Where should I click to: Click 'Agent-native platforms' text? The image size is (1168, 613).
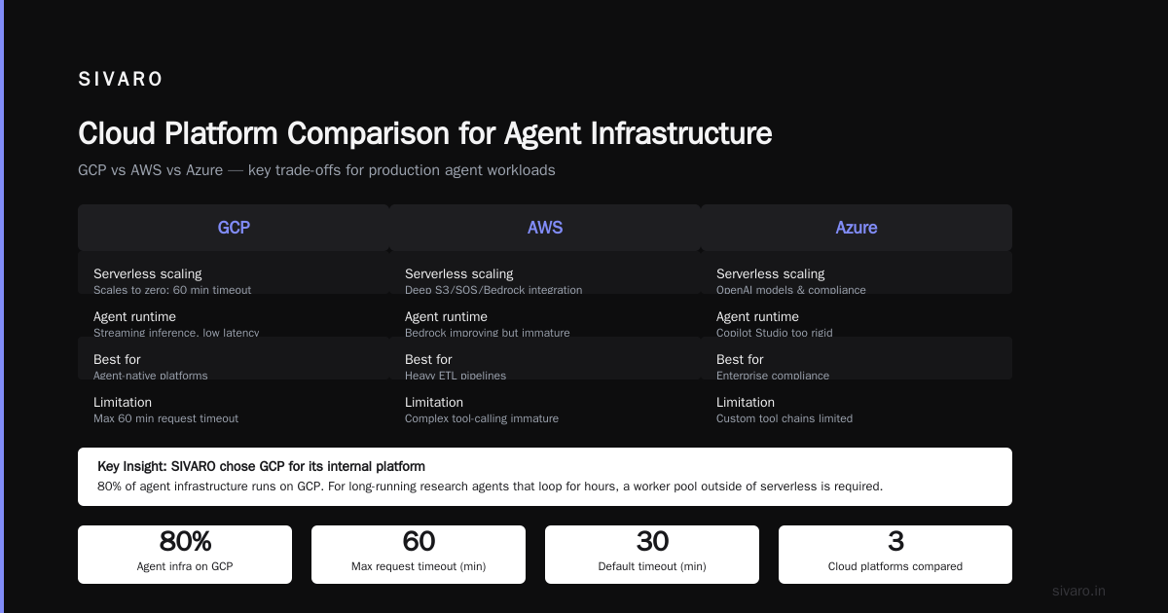coord(151,375)
